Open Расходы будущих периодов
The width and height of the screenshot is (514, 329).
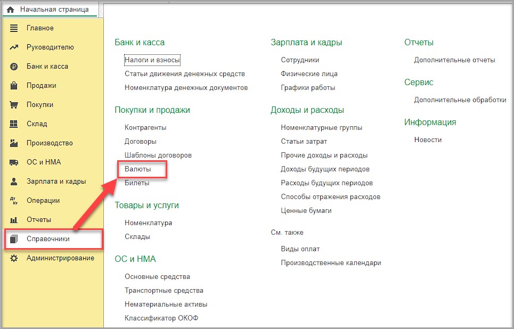(327, 183)
